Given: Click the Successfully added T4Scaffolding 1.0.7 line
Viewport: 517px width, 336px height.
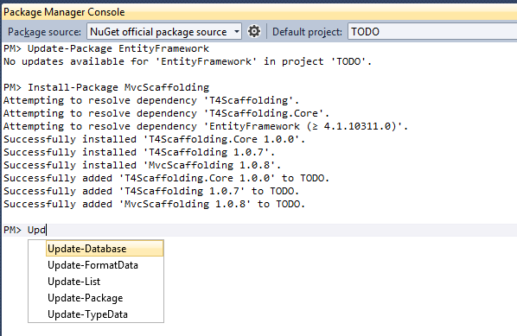Looking at the screenshot, I should click(x=151, y=191).
